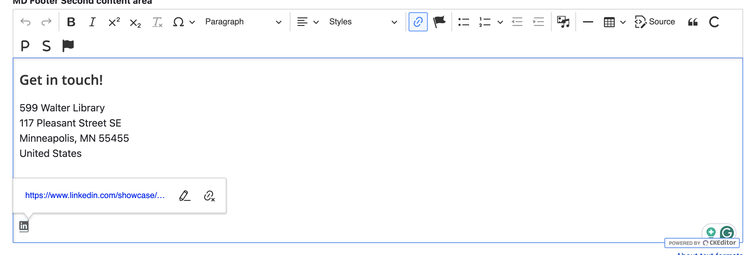Click the Link toolbar button
752x255 pixels.
point(418,22)
